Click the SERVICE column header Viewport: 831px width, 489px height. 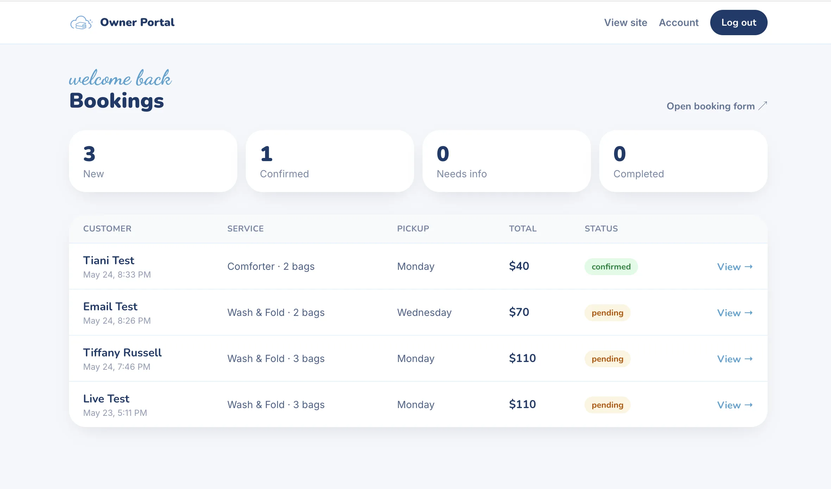[x=245, y=229]
